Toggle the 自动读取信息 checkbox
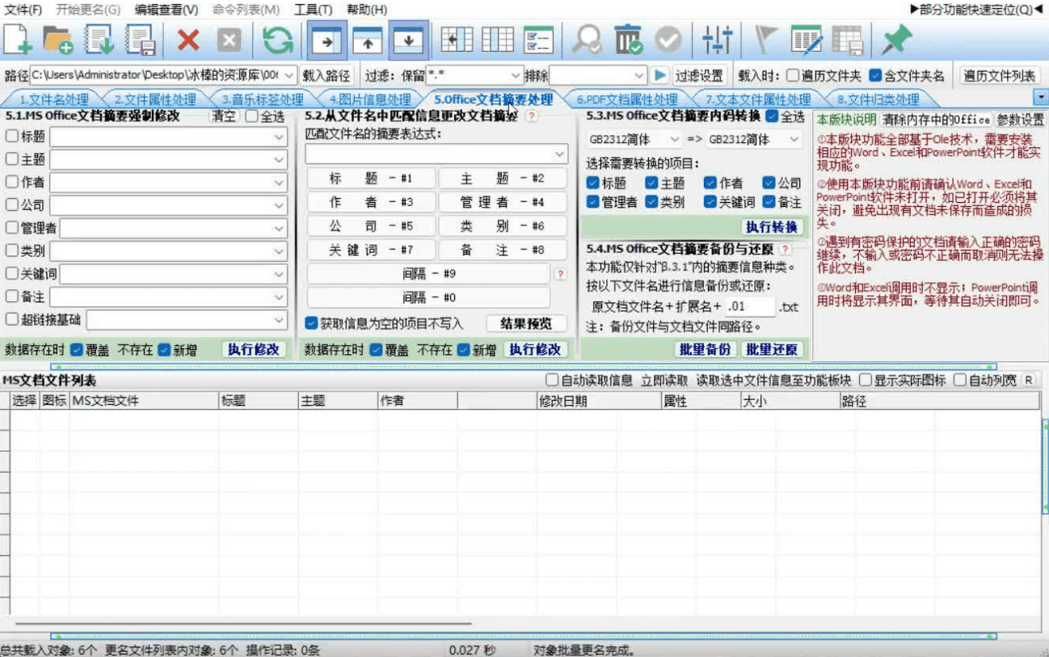Screen dimensions: 1049x657 [552, 380]
